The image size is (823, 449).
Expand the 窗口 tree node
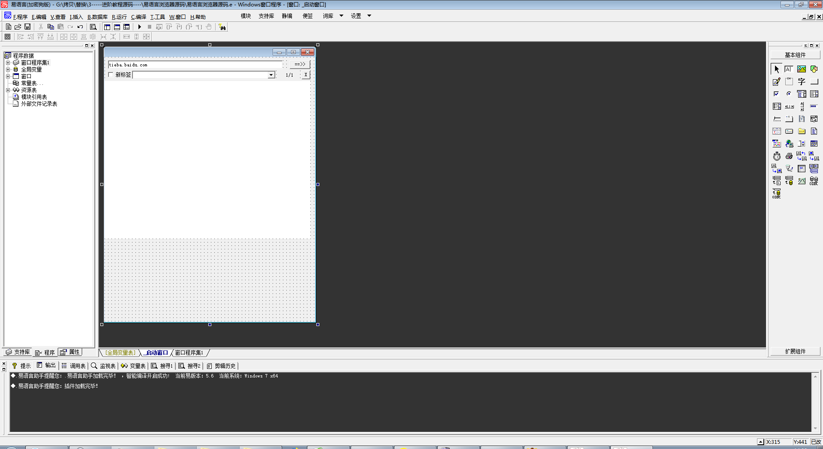8,76
